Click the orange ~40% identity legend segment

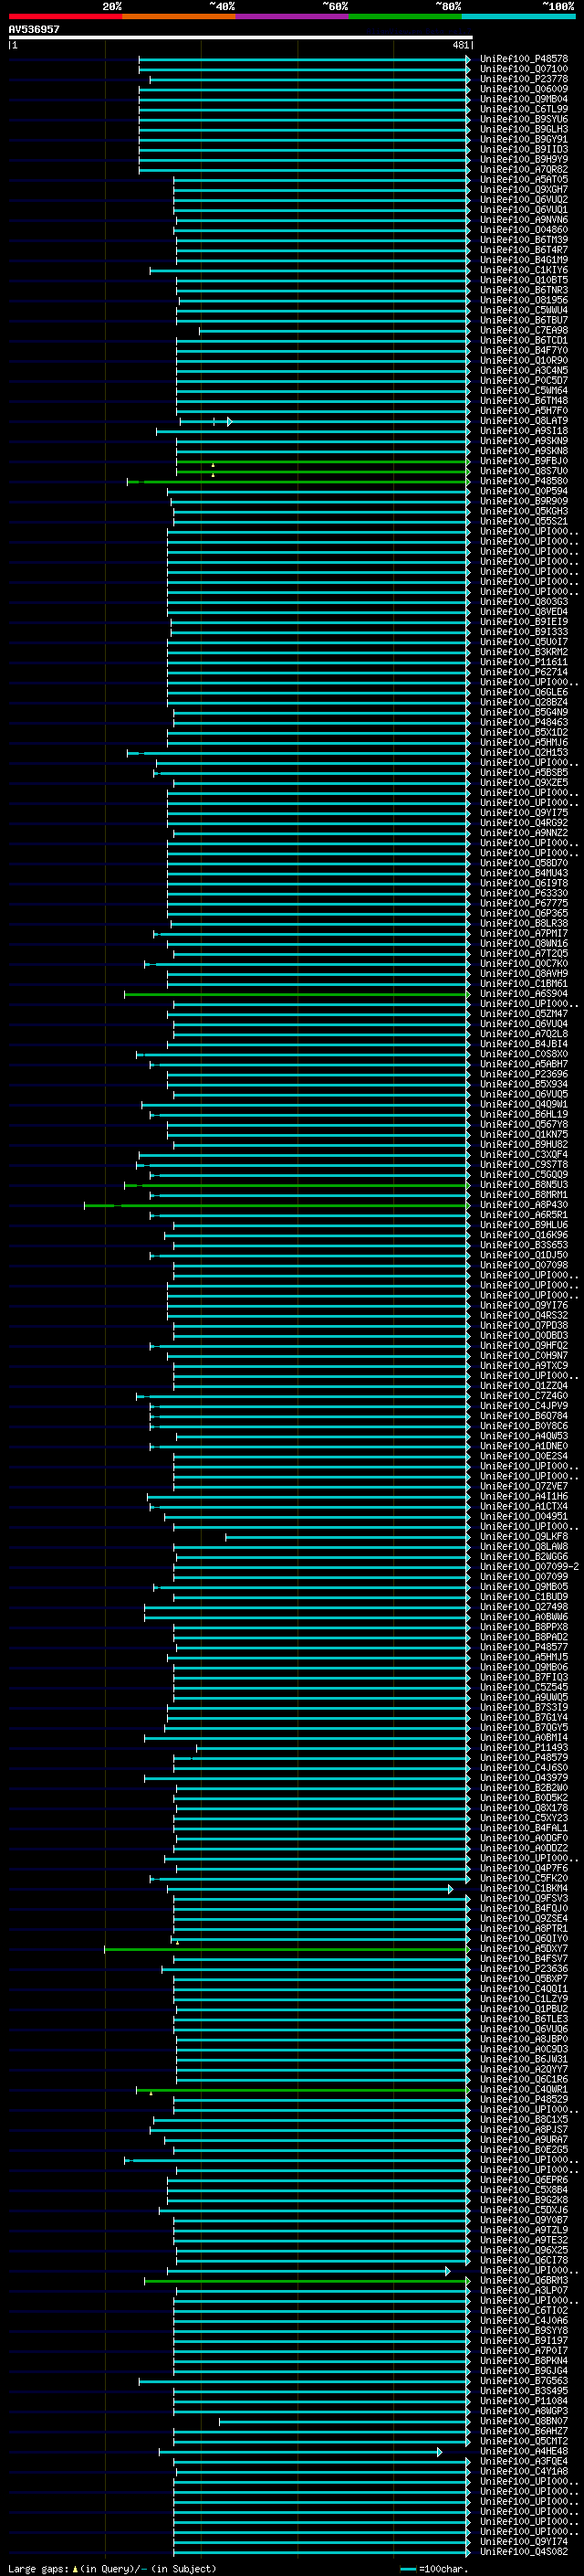pyautogui.click(x=179, y=16)
